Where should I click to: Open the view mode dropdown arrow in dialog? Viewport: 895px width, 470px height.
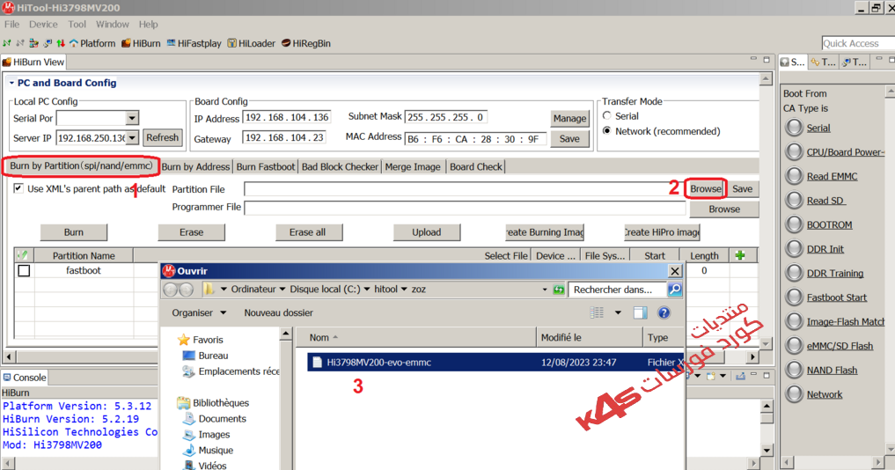[x=618, y=312]
